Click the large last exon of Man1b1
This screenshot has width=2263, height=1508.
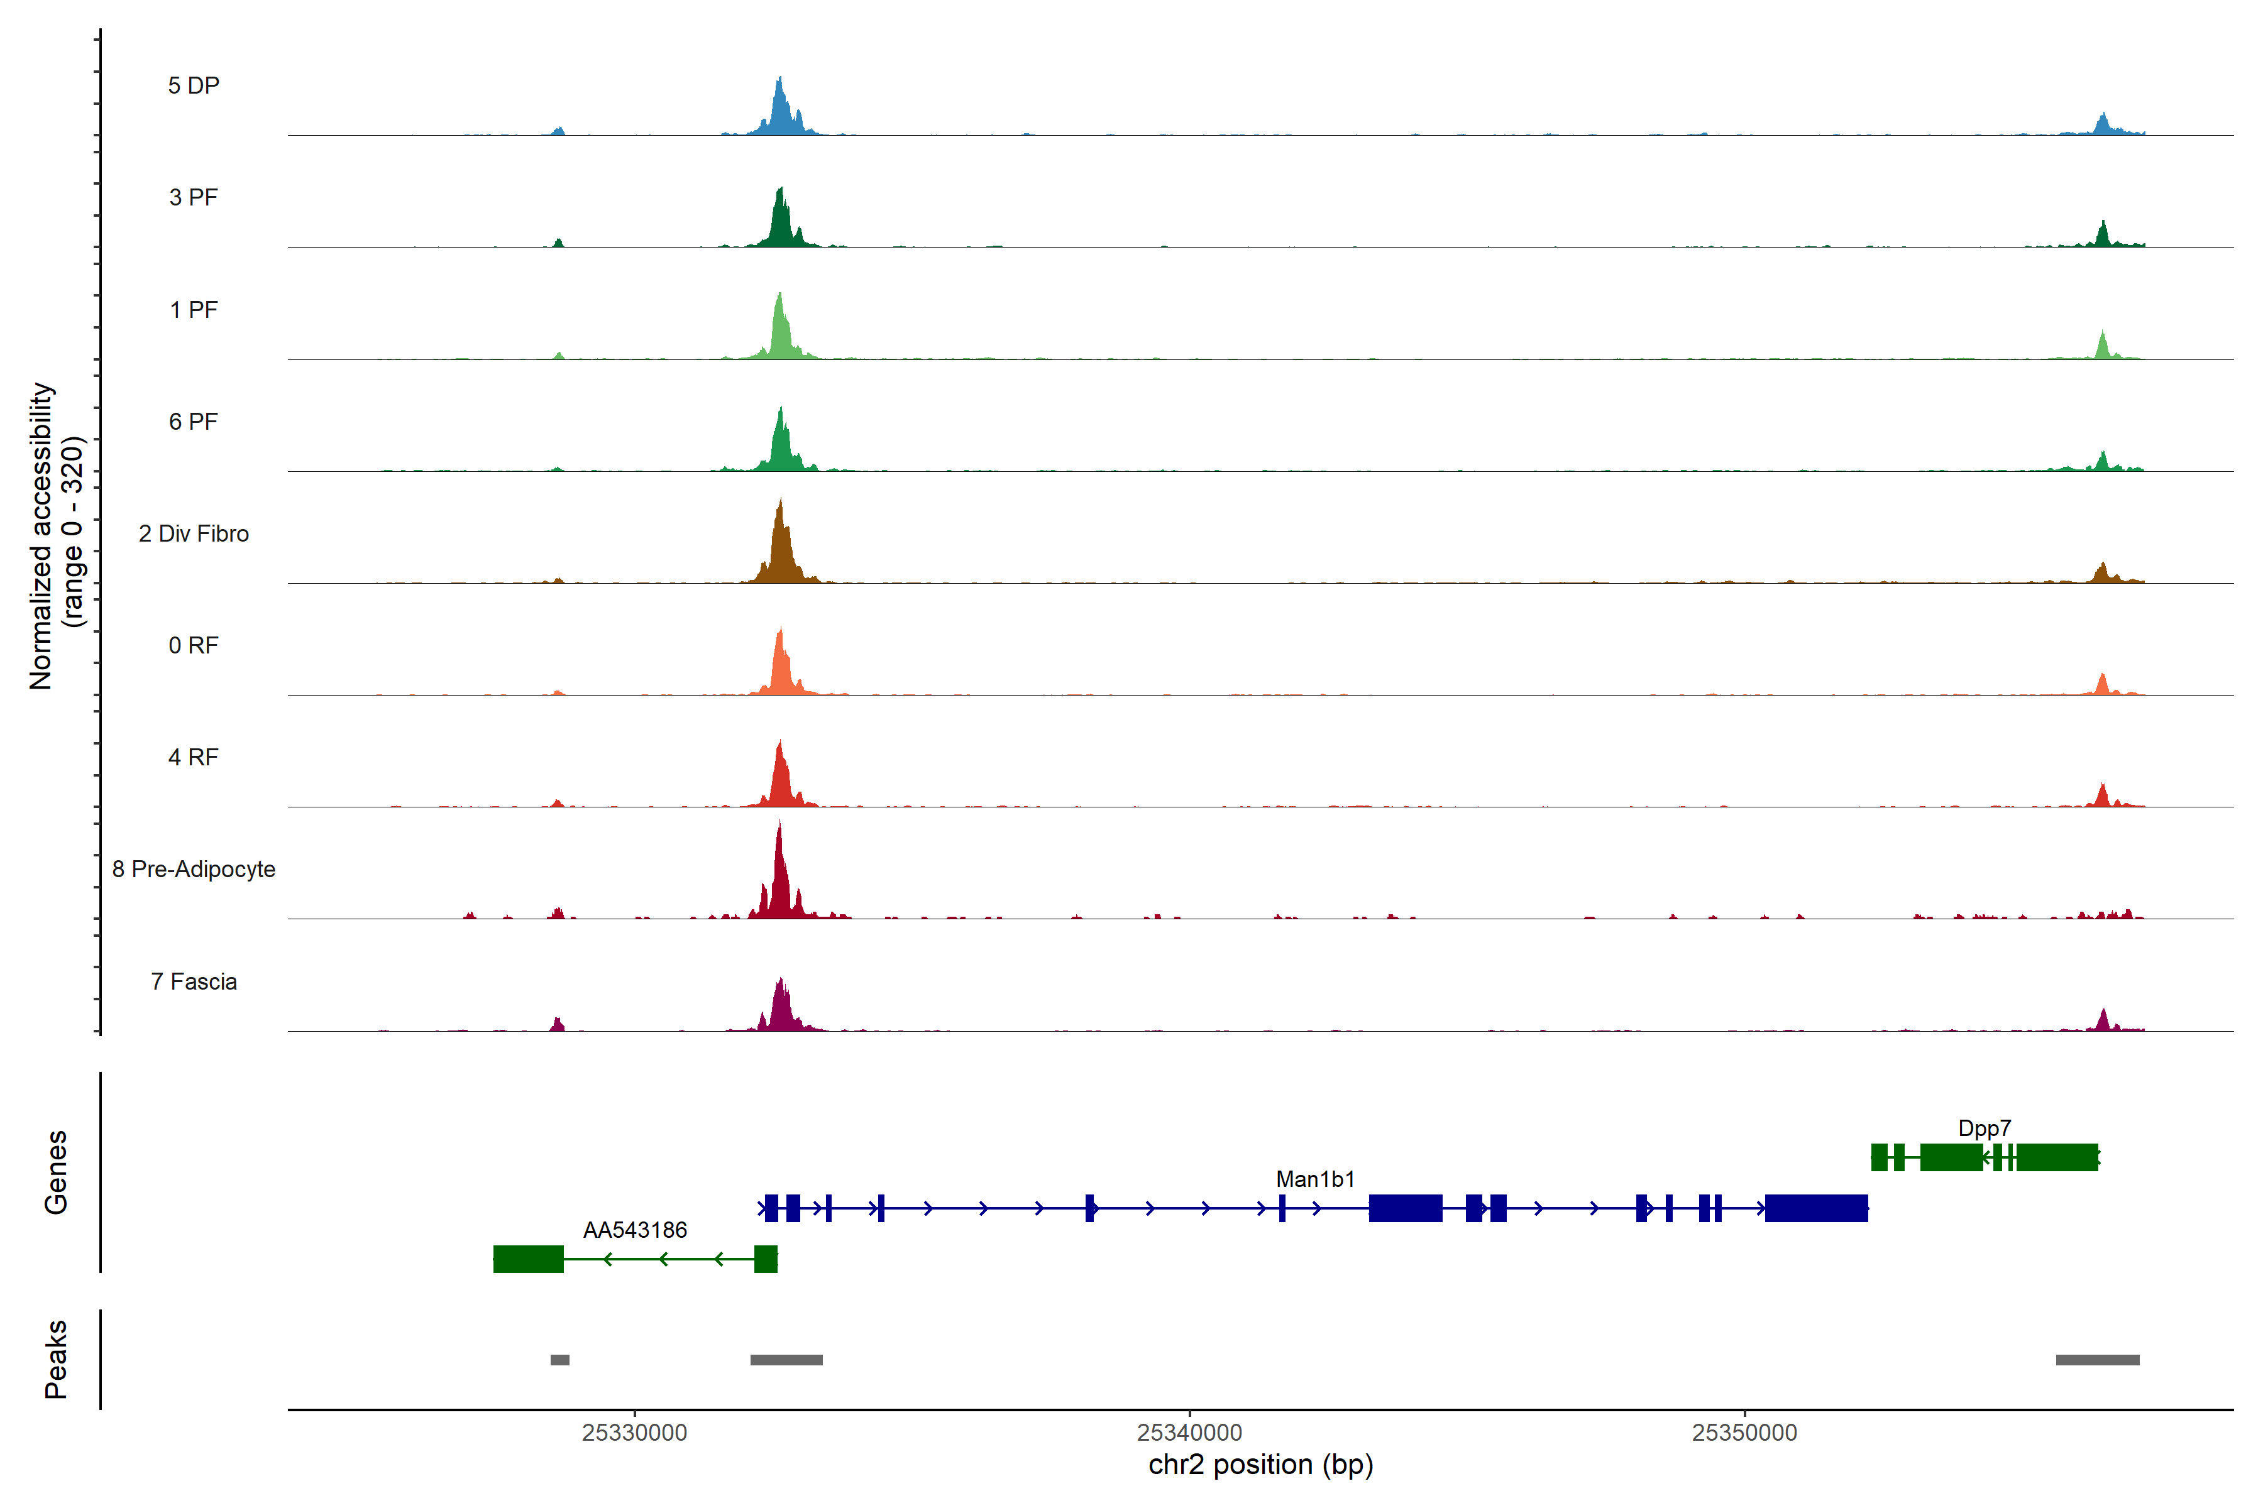[x=1815, y=1208]
